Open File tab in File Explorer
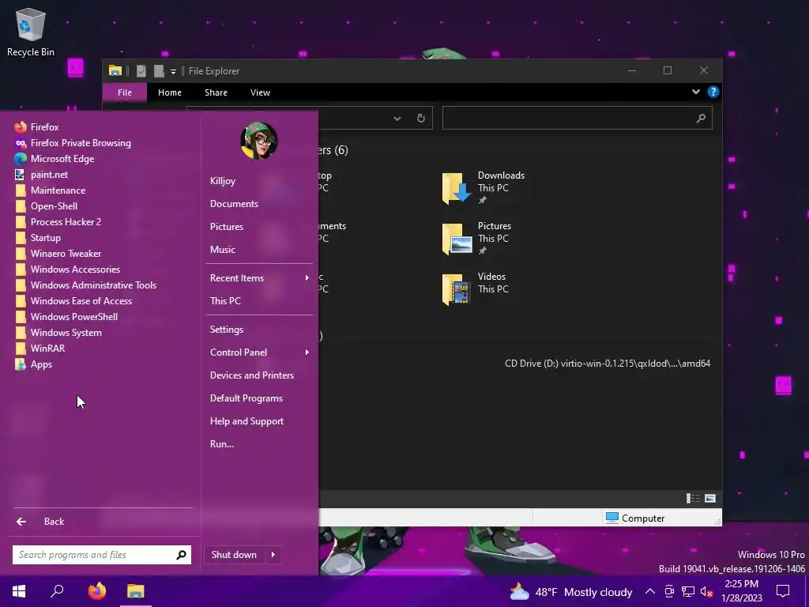The width and height of the screenshot is (809, 607). [x=124, y=92]
